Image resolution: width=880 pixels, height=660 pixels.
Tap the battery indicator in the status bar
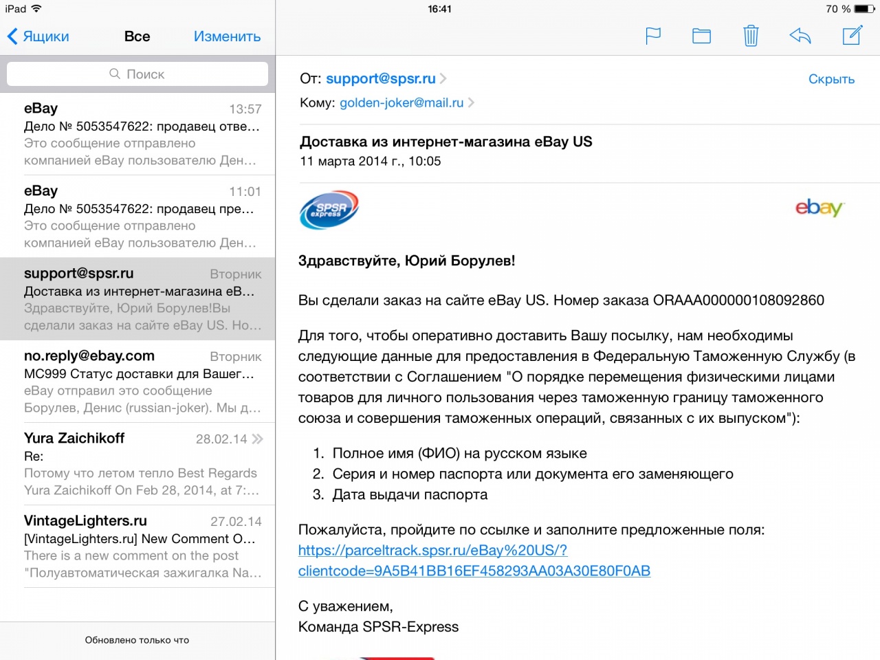point(864,9)
